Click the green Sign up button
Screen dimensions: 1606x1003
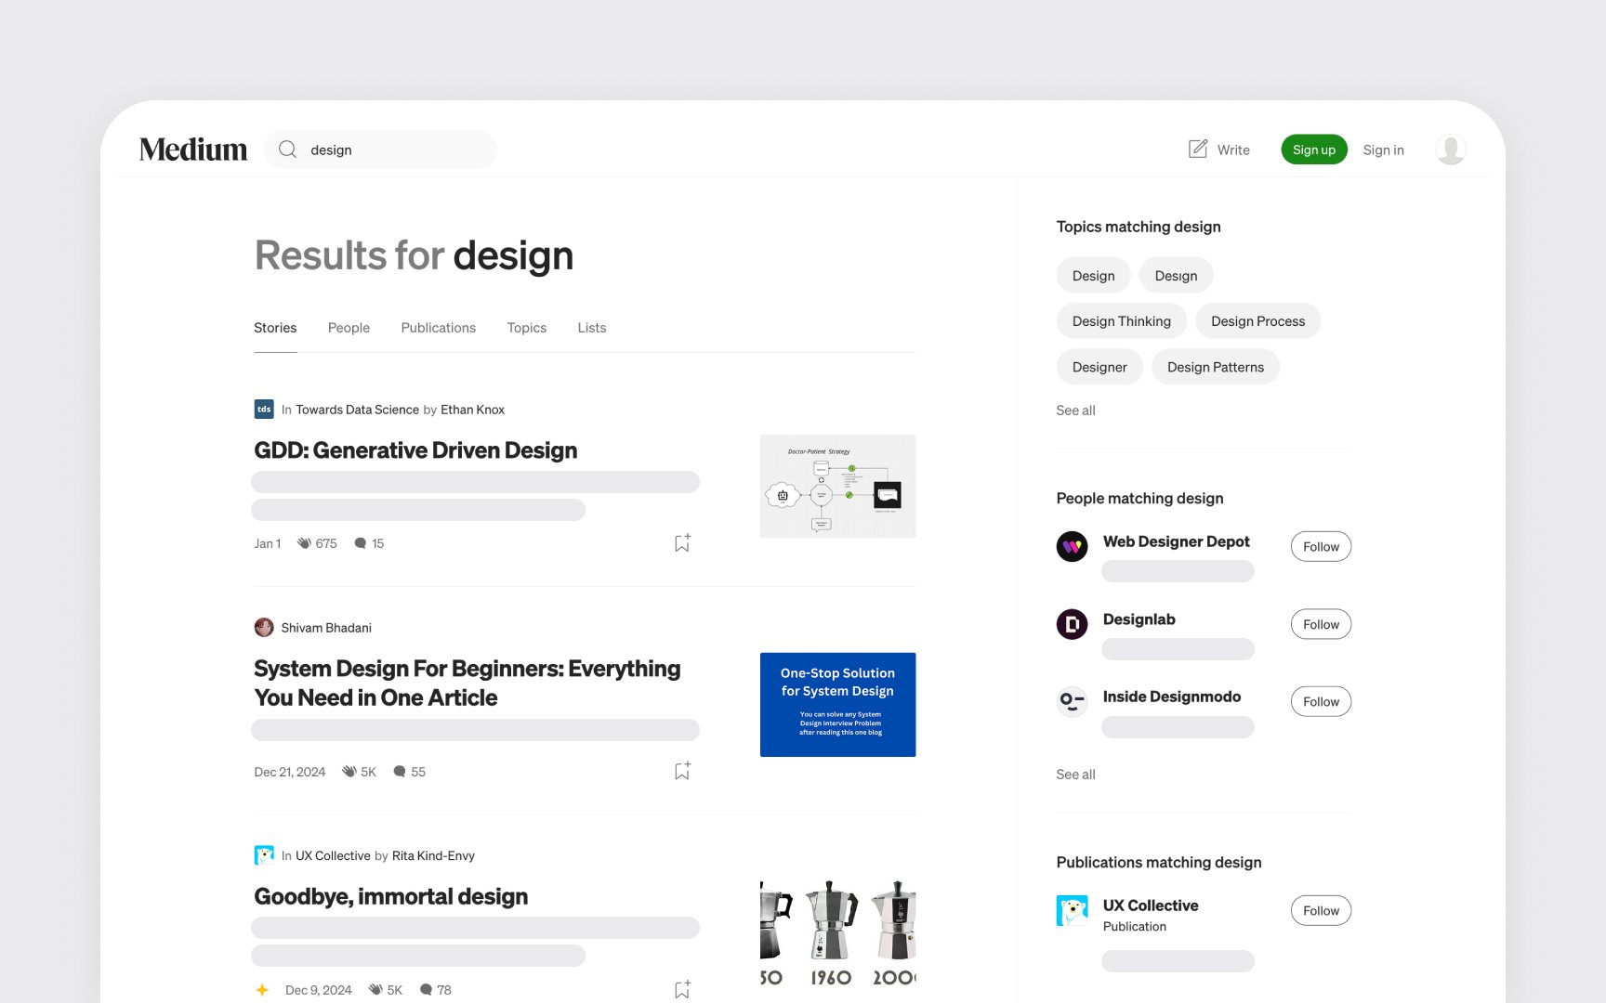tap(1314, 150)
